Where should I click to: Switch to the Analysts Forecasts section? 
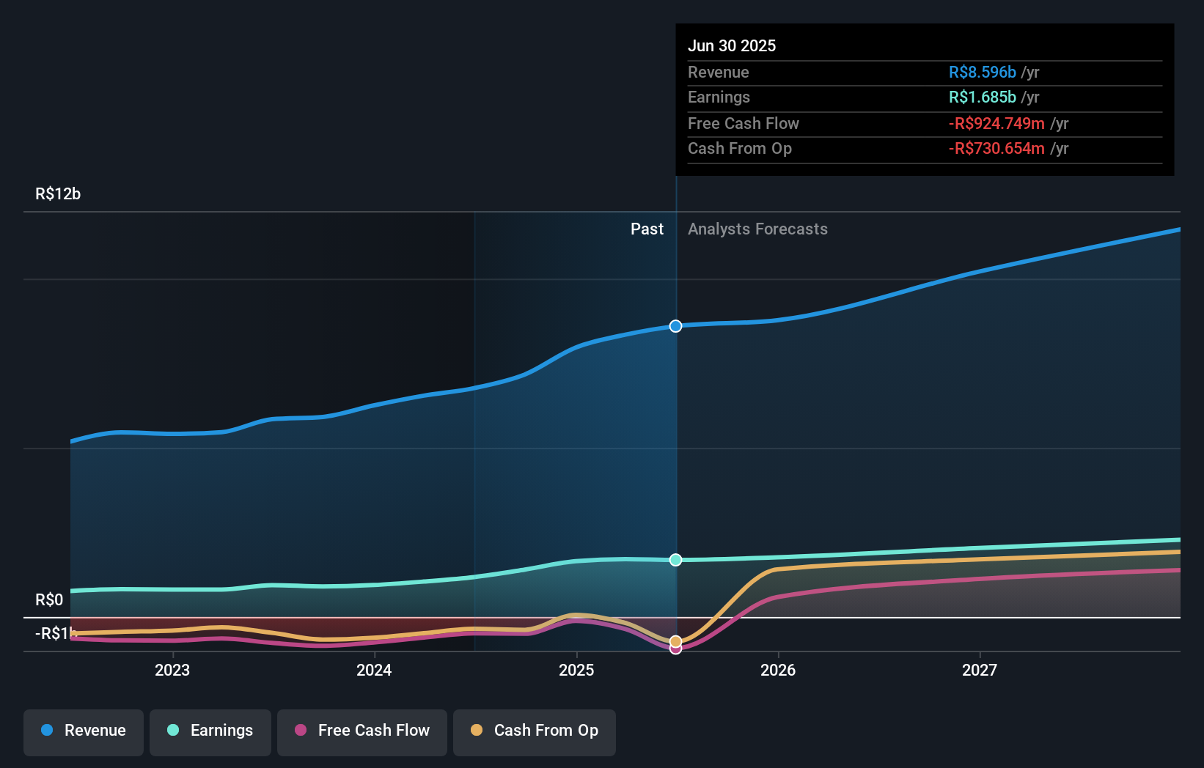point(757,229)
